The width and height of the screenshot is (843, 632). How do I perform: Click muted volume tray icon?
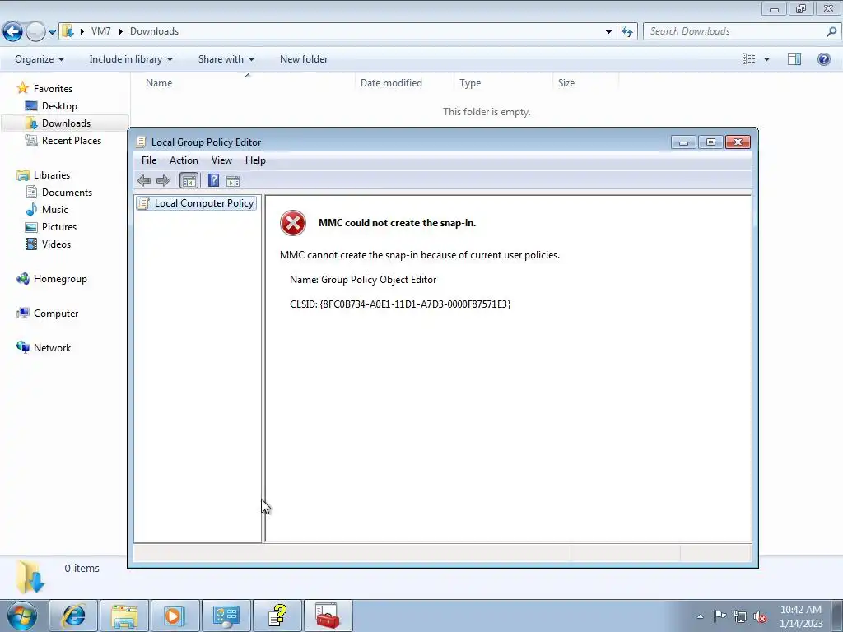coord(760,616)
